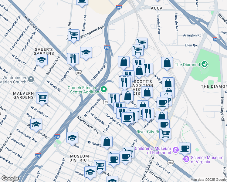Image resolution: width=227 pixels, height=182 pixels.
Task: Click the Kensington Ave street label
Action: pos(27,136)
